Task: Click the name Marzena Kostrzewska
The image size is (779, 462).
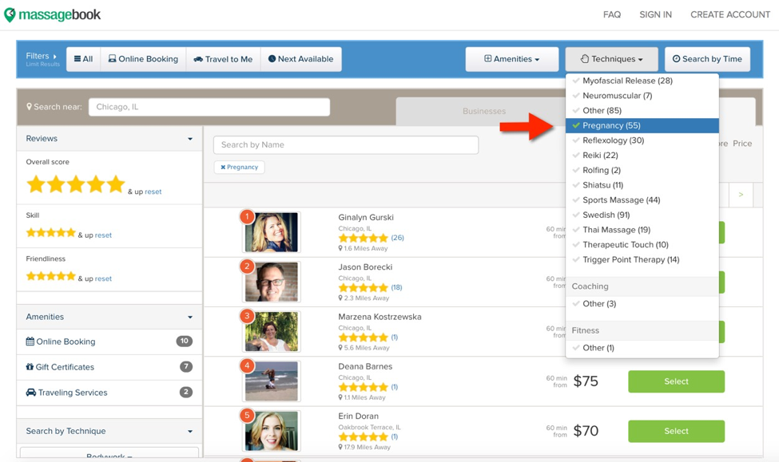Action: click(380, 317)
